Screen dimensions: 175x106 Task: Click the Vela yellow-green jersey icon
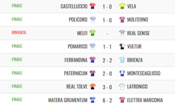coord(122,6)
